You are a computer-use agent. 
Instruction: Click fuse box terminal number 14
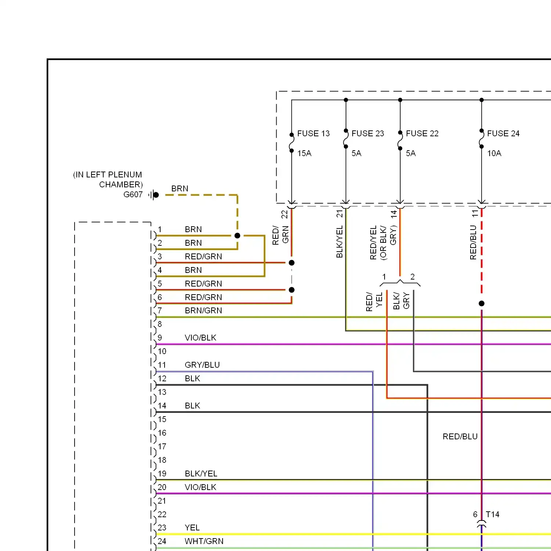394,214
